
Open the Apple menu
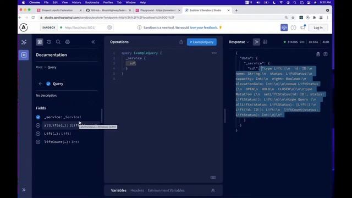tap(23, 2)
